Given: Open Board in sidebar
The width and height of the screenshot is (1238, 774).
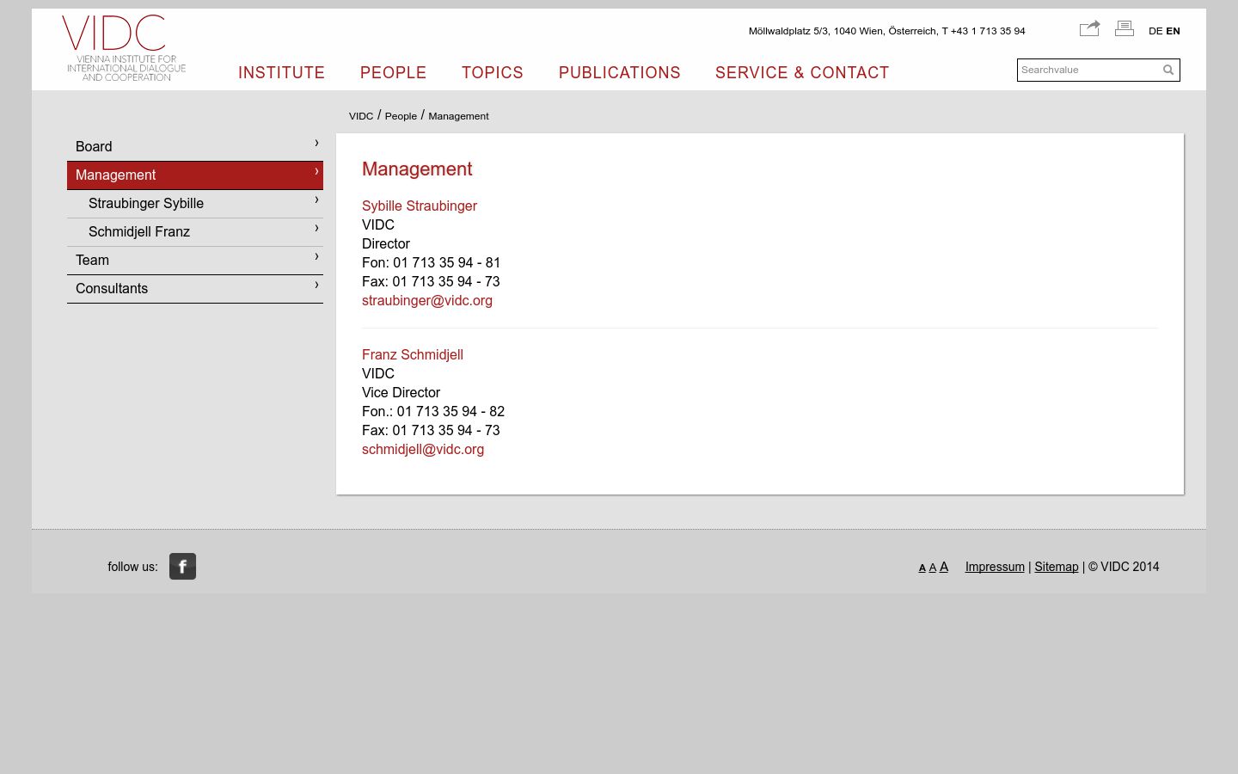Looking at the screenshot, I should coord(195,146).
